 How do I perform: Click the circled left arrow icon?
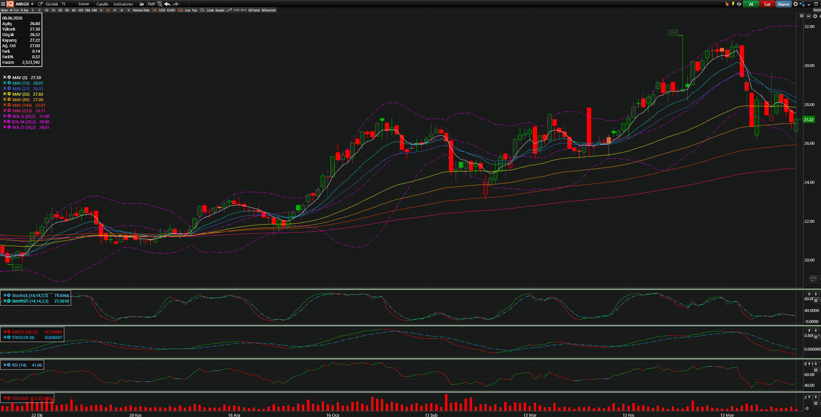[809, 16]
